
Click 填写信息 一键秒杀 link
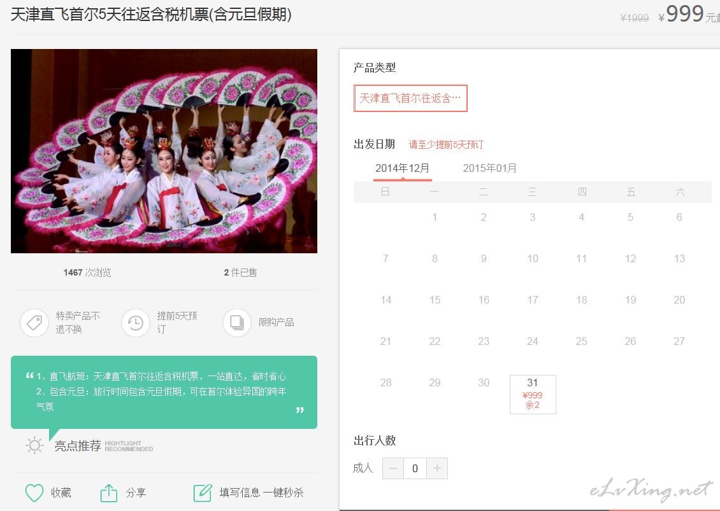pyautogui.click(x=261, y=493)
